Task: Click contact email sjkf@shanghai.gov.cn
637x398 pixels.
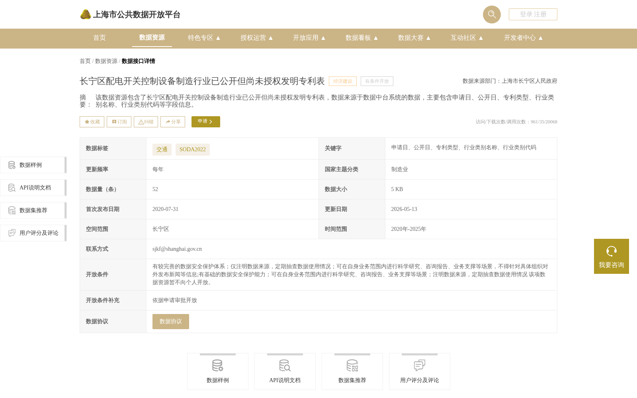Action: 177,249
